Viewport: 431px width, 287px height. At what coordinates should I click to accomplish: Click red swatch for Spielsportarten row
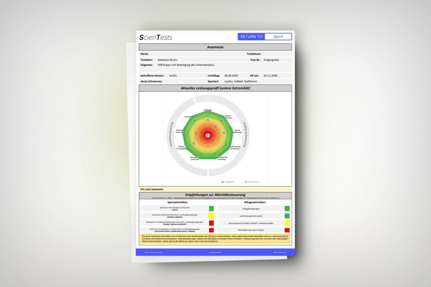[212, 230]
